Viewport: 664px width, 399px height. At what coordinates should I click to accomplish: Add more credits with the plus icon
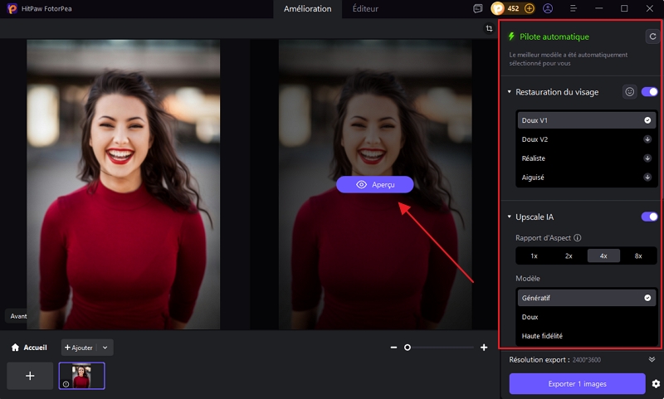(x=530, y=8)
